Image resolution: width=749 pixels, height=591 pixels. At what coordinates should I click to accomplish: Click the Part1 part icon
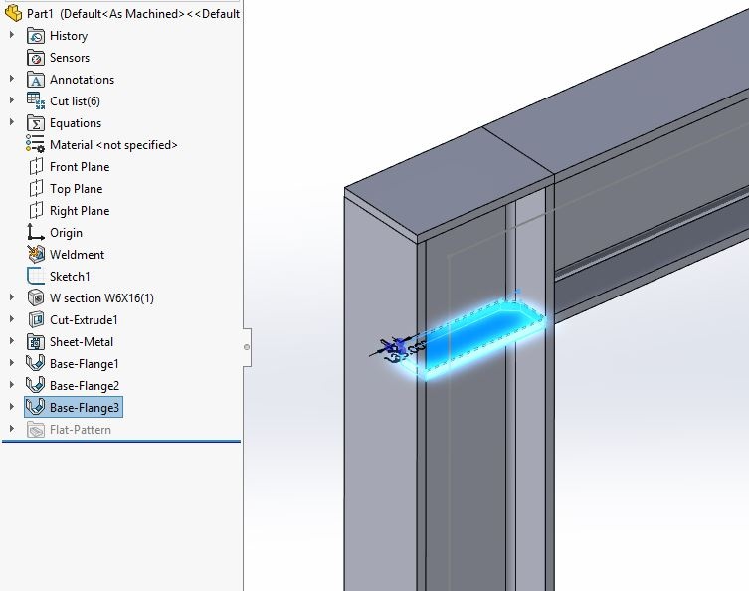pyautogui.click(x=13, y=13)
